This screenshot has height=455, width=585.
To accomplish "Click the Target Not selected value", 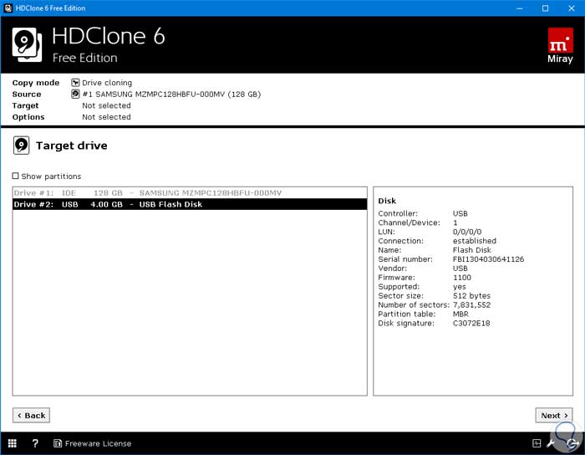I will pos(106,105).
